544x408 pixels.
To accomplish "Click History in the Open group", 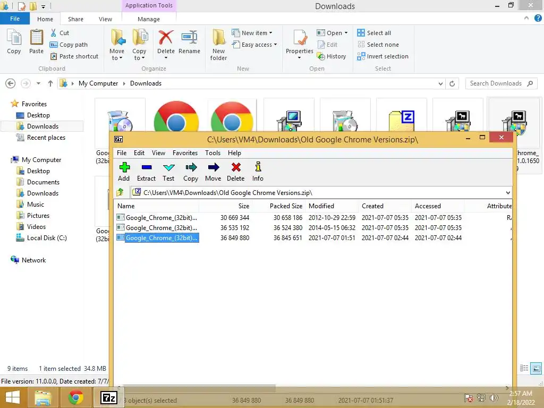I will (x=331, y=56).
